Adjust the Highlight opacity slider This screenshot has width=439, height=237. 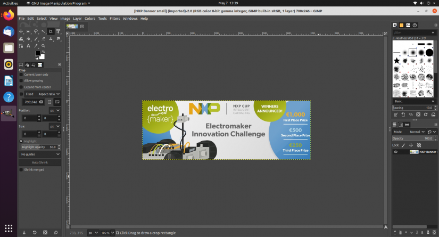(x=39, y=147)
